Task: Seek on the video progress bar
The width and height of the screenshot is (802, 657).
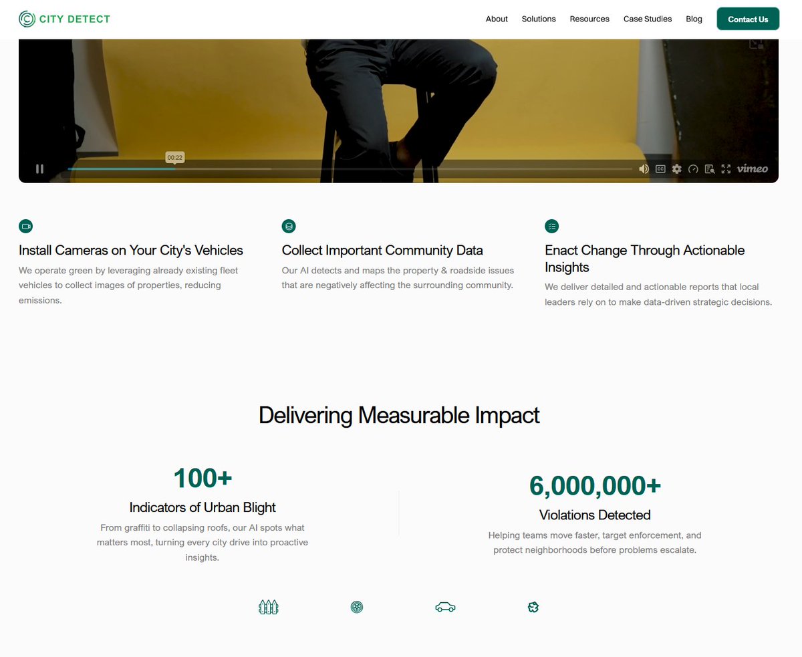Action: 350,169
